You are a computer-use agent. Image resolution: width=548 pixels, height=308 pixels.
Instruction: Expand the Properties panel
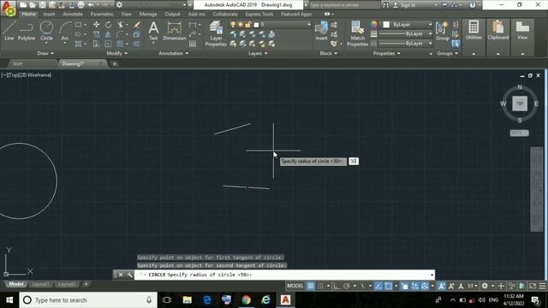click(386, 53)
